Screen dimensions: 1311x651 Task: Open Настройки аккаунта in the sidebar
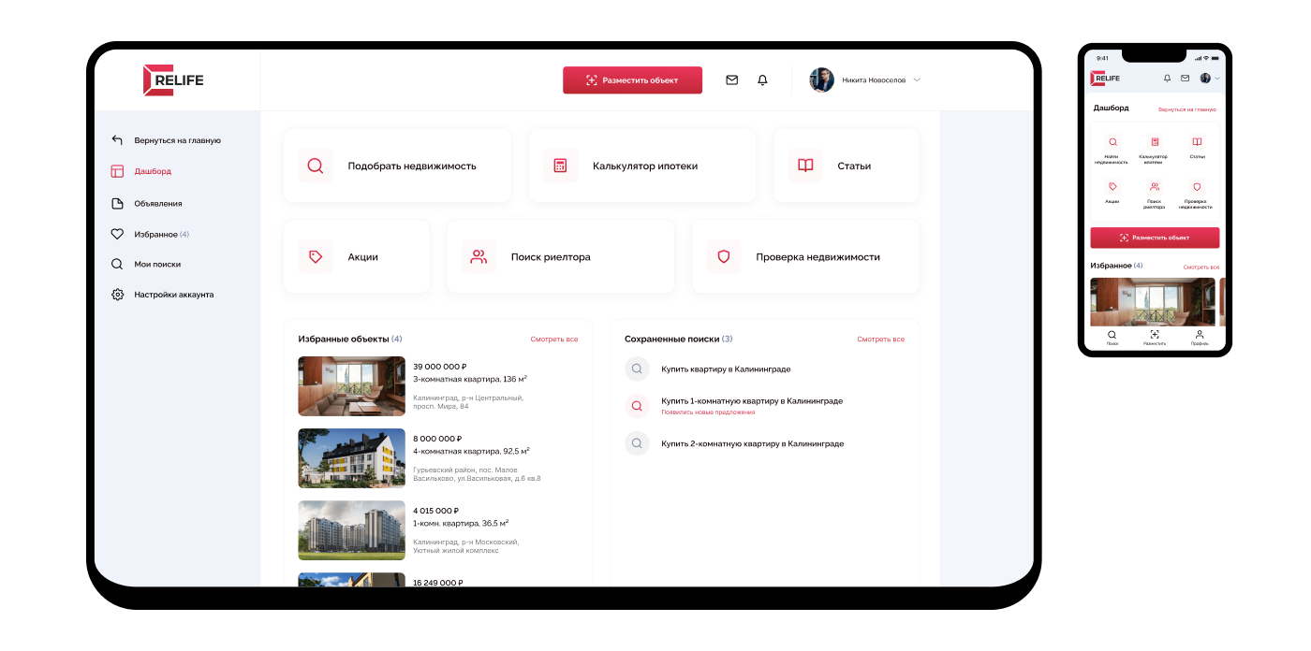click(x=173, y=295)
